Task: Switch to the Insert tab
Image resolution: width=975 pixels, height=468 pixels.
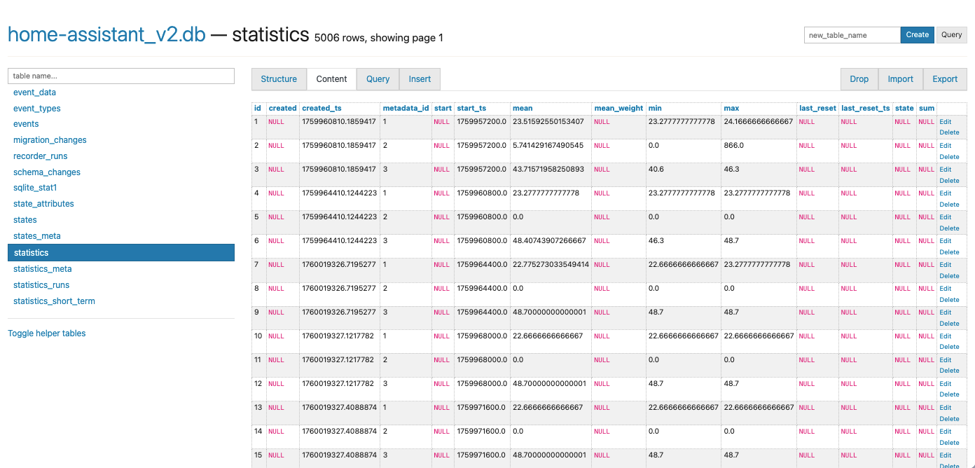Action: (420, 79)
